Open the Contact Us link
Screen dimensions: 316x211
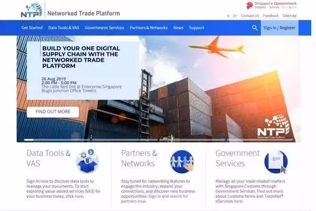(250, 16)
